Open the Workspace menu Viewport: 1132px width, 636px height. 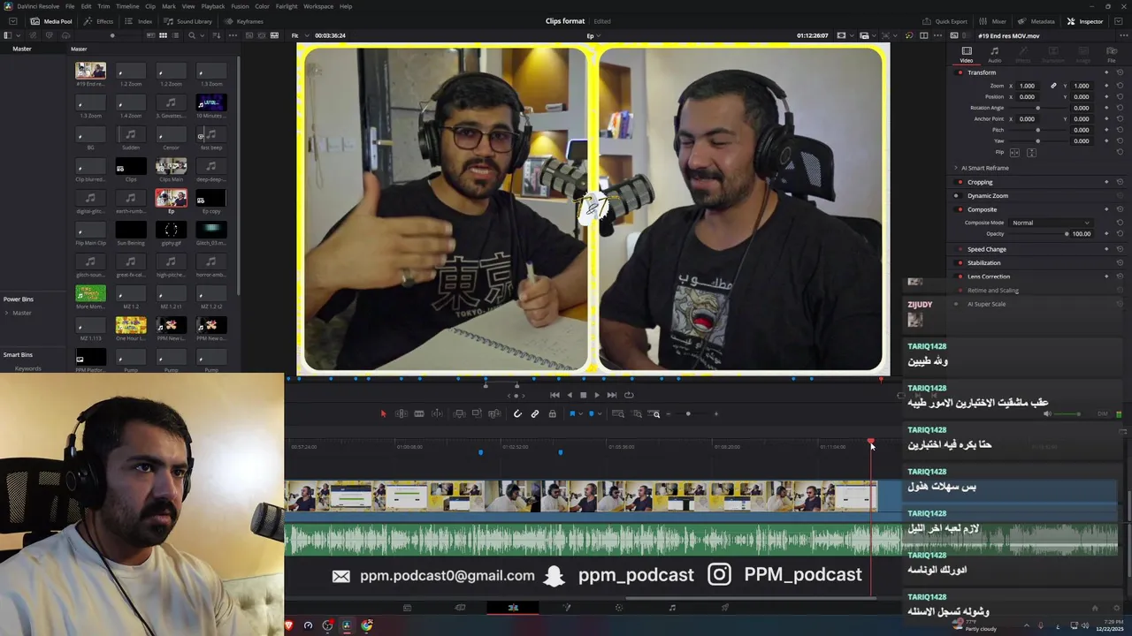coord(318,6)
